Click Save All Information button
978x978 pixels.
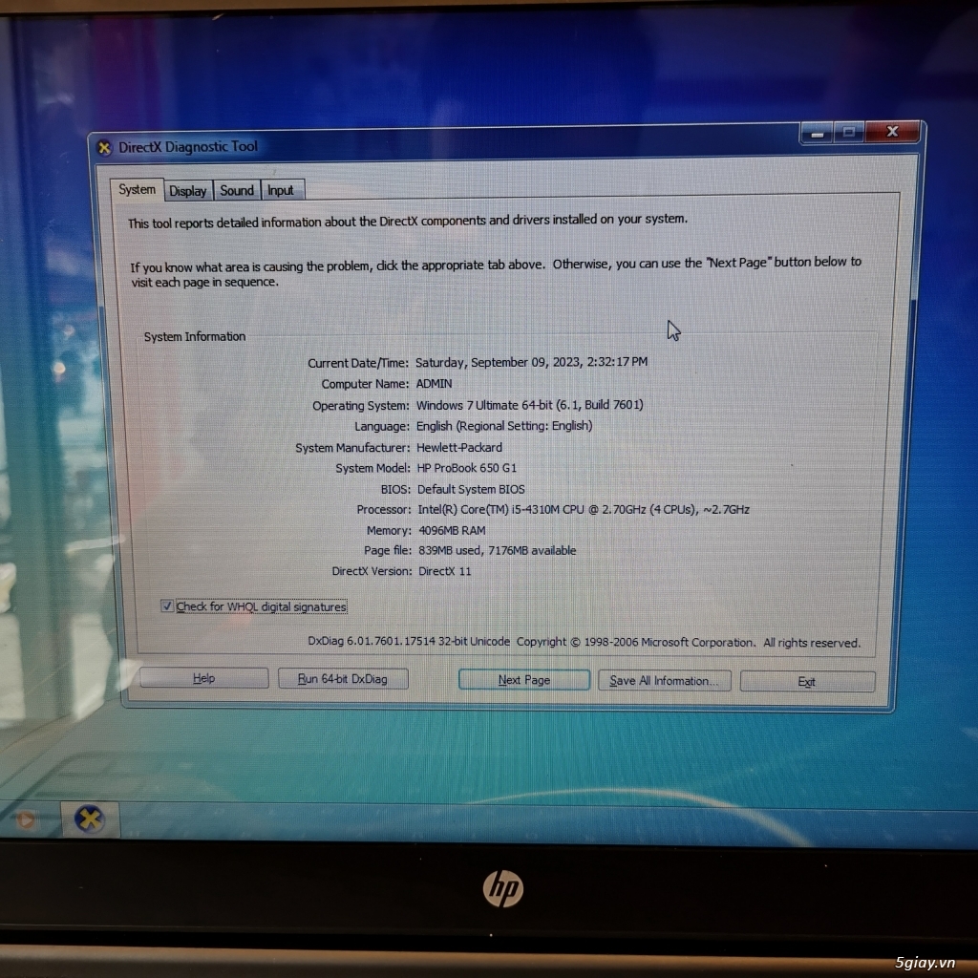click(x=664, y=680)
